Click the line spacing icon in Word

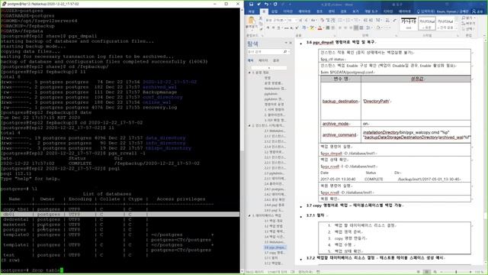click(x=369, y=28)
